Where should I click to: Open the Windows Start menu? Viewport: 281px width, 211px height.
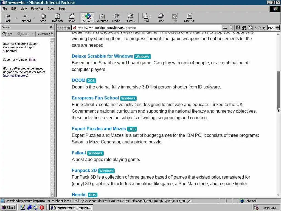pos(9,208)
